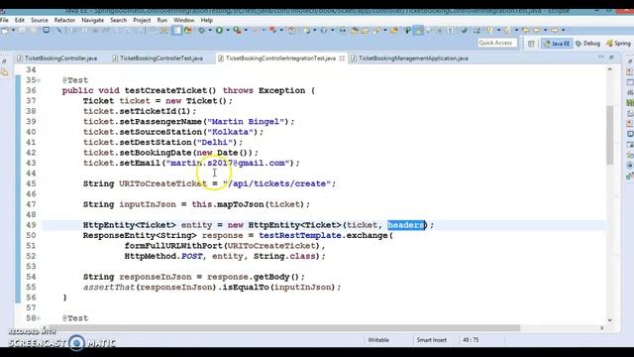Click the Open Perspective icon

click(x=531, y=44)
